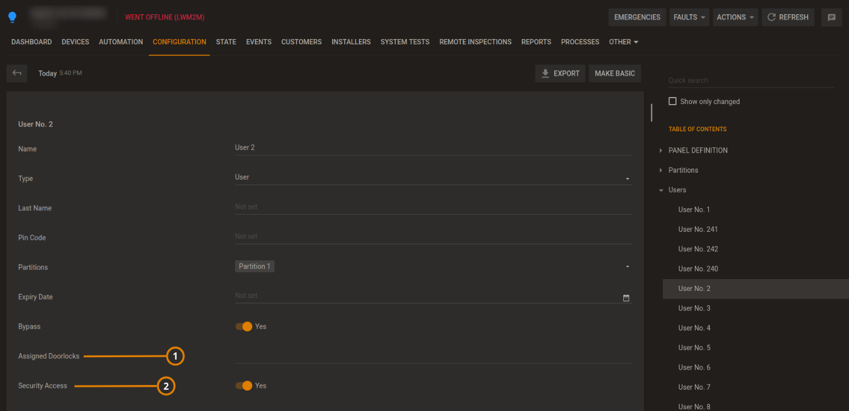Collapse the Users tree section
Viewport: 849px width, 411px height.
[661, 190]
